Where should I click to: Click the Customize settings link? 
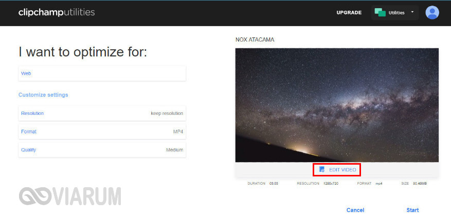43,95
